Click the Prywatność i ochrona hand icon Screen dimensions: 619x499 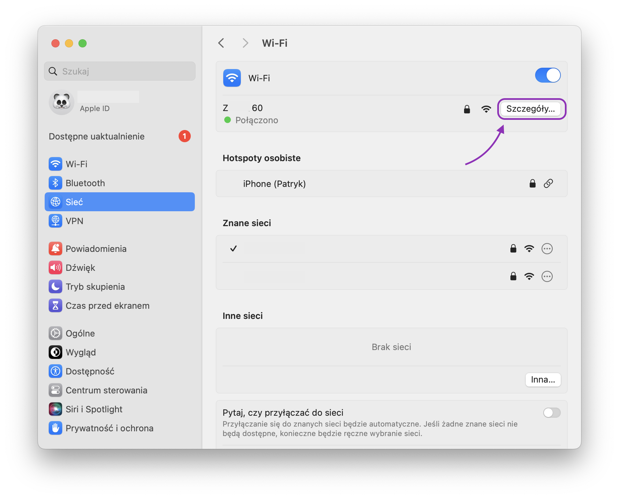point(55,428)
